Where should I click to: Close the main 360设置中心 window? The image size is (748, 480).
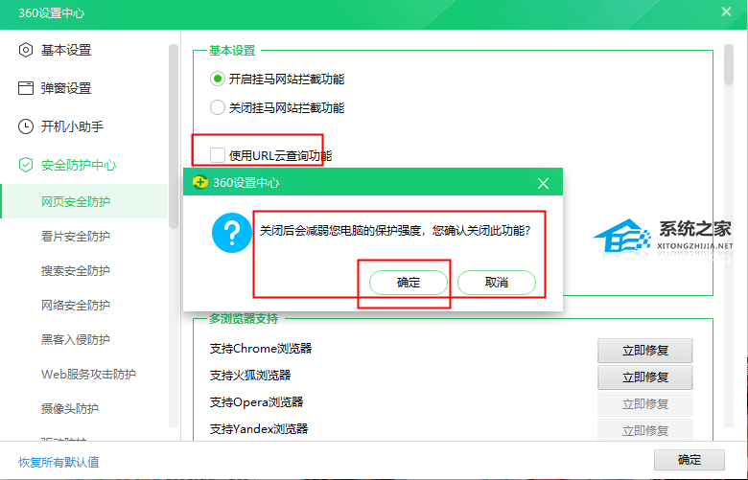726,11
